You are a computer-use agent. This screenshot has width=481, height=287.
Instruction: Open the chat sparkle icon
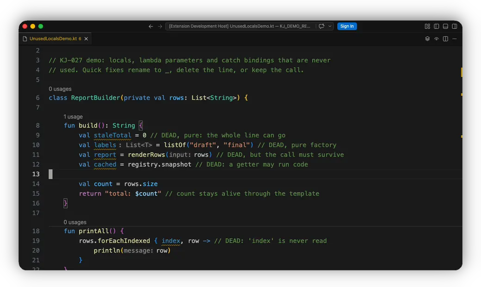click(321, 26)
